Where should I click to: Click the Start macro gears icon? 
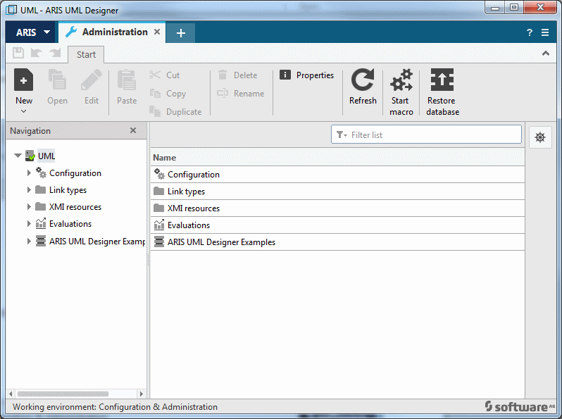pyautogui.click(x=401, y=80)
